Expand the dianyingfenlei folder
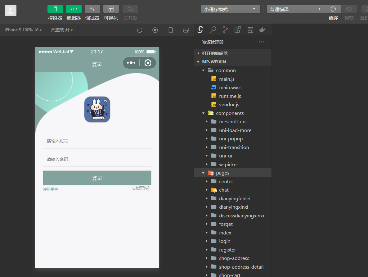This screenshot has width=368, height=277. click(233, 198)
